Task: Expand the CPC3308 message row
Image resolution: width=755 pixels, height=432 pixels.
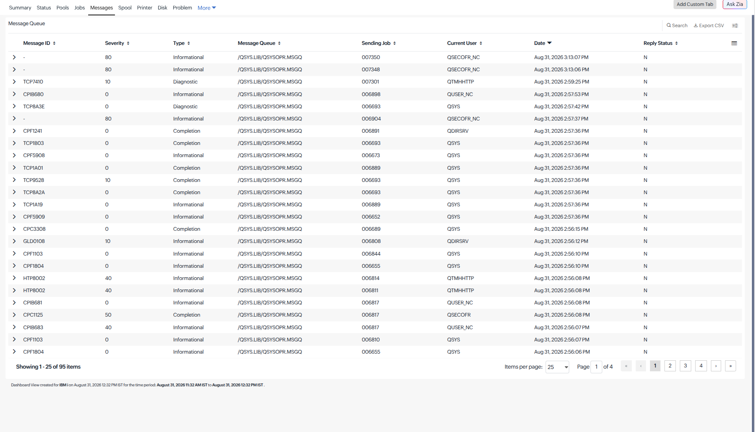Action: 14,229
